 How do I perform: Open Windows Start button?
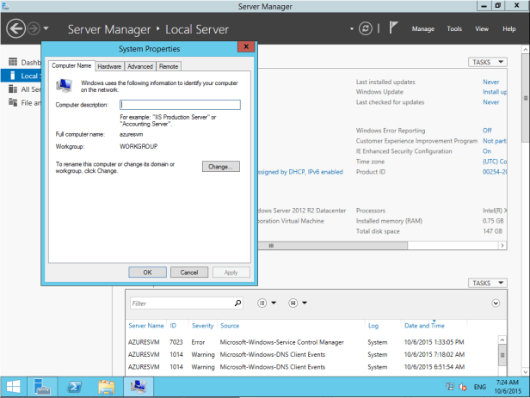[13, 387]
